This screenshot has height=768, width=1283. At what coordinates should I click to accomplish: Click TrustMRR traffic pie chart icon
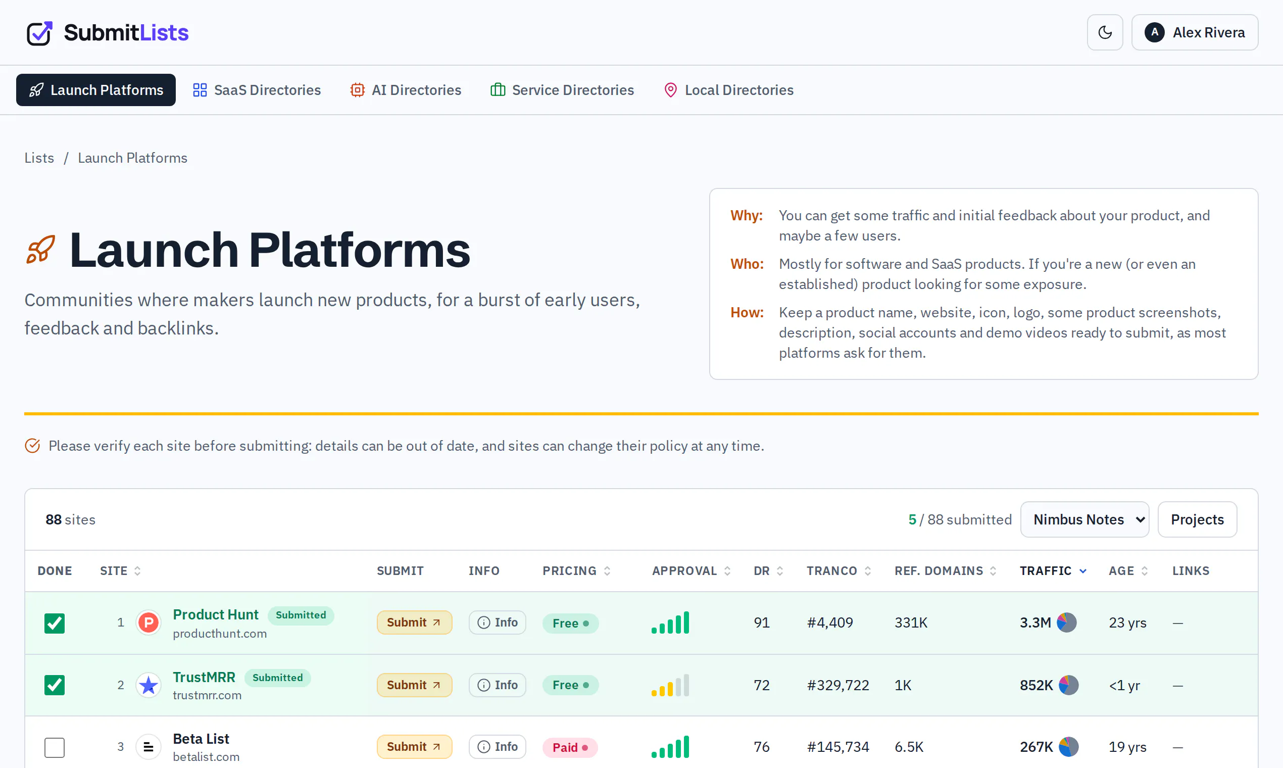[x=1068, y=685]
